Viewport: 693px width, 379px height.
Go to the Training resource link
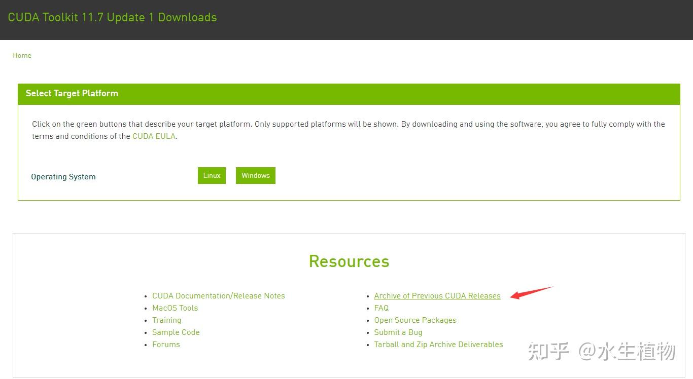(167, 320)
